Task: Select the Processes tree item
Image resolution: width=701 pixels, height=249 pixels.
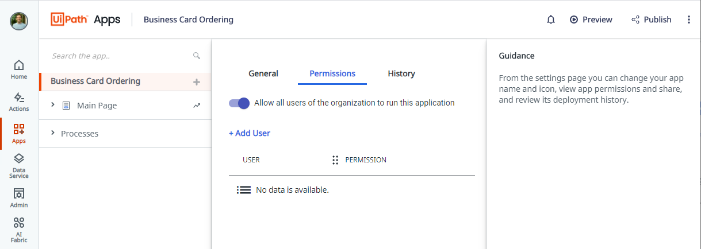Action: click(x=79, y=134)
